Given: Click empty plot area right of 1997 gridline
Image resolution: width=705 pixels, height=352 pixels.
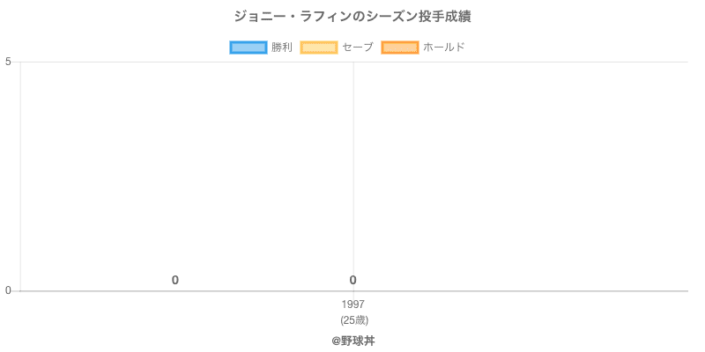Looking at the screenshot, I should point(520,176).
